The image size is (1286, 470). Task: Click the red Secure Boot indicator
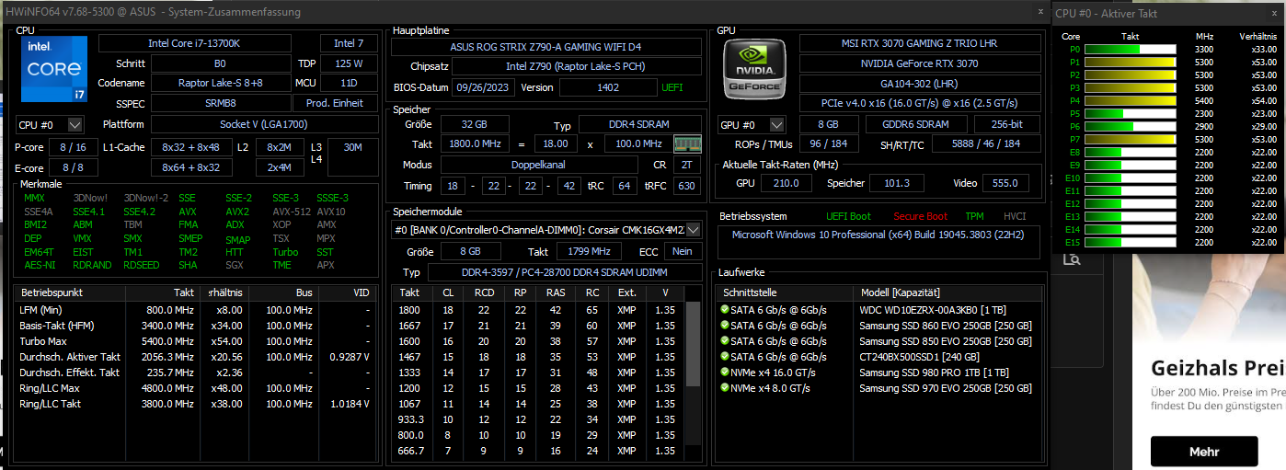tap(920, 216)
